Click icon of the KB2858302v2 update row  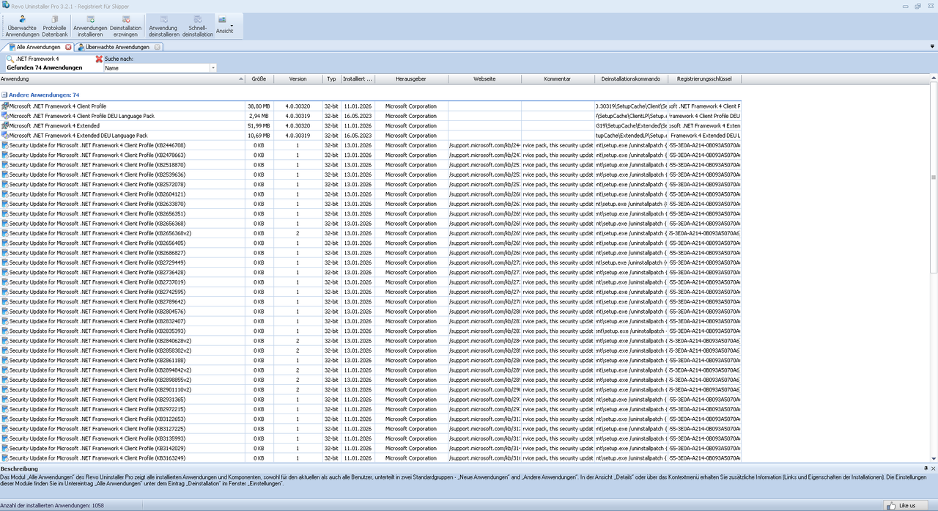pyautogui.click(x=4, y=350)
